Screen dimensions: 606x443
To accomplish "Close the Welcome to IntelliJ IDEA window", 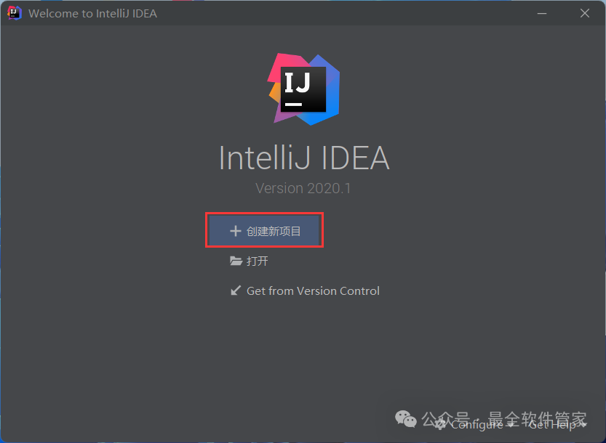I will (x=585, y=13).
